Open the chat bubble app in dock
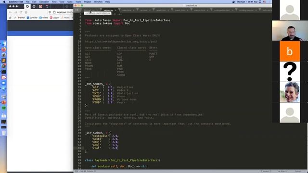This screenshot has height=173, width=308. [4, 77]
